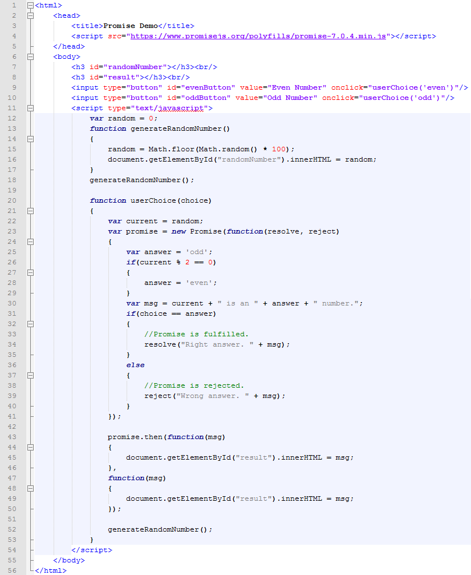Click the generateRandomNumber() call on line 52
This screenshot has height=575, width=471.
click(160, 529)
